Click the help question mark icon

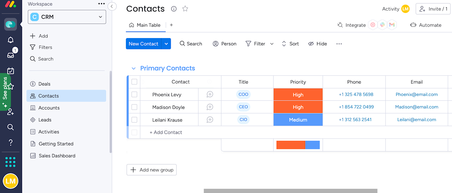(x=11, y=142)
